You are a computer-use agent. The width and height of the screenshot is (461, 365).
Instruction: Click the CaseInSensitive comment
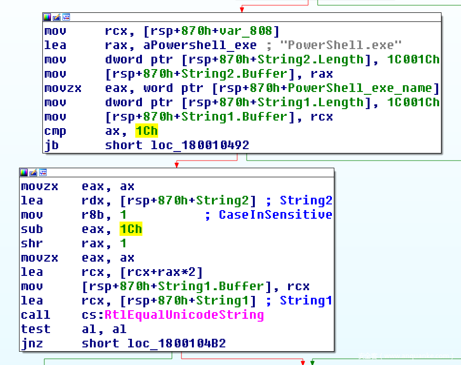tap(275, 215)
